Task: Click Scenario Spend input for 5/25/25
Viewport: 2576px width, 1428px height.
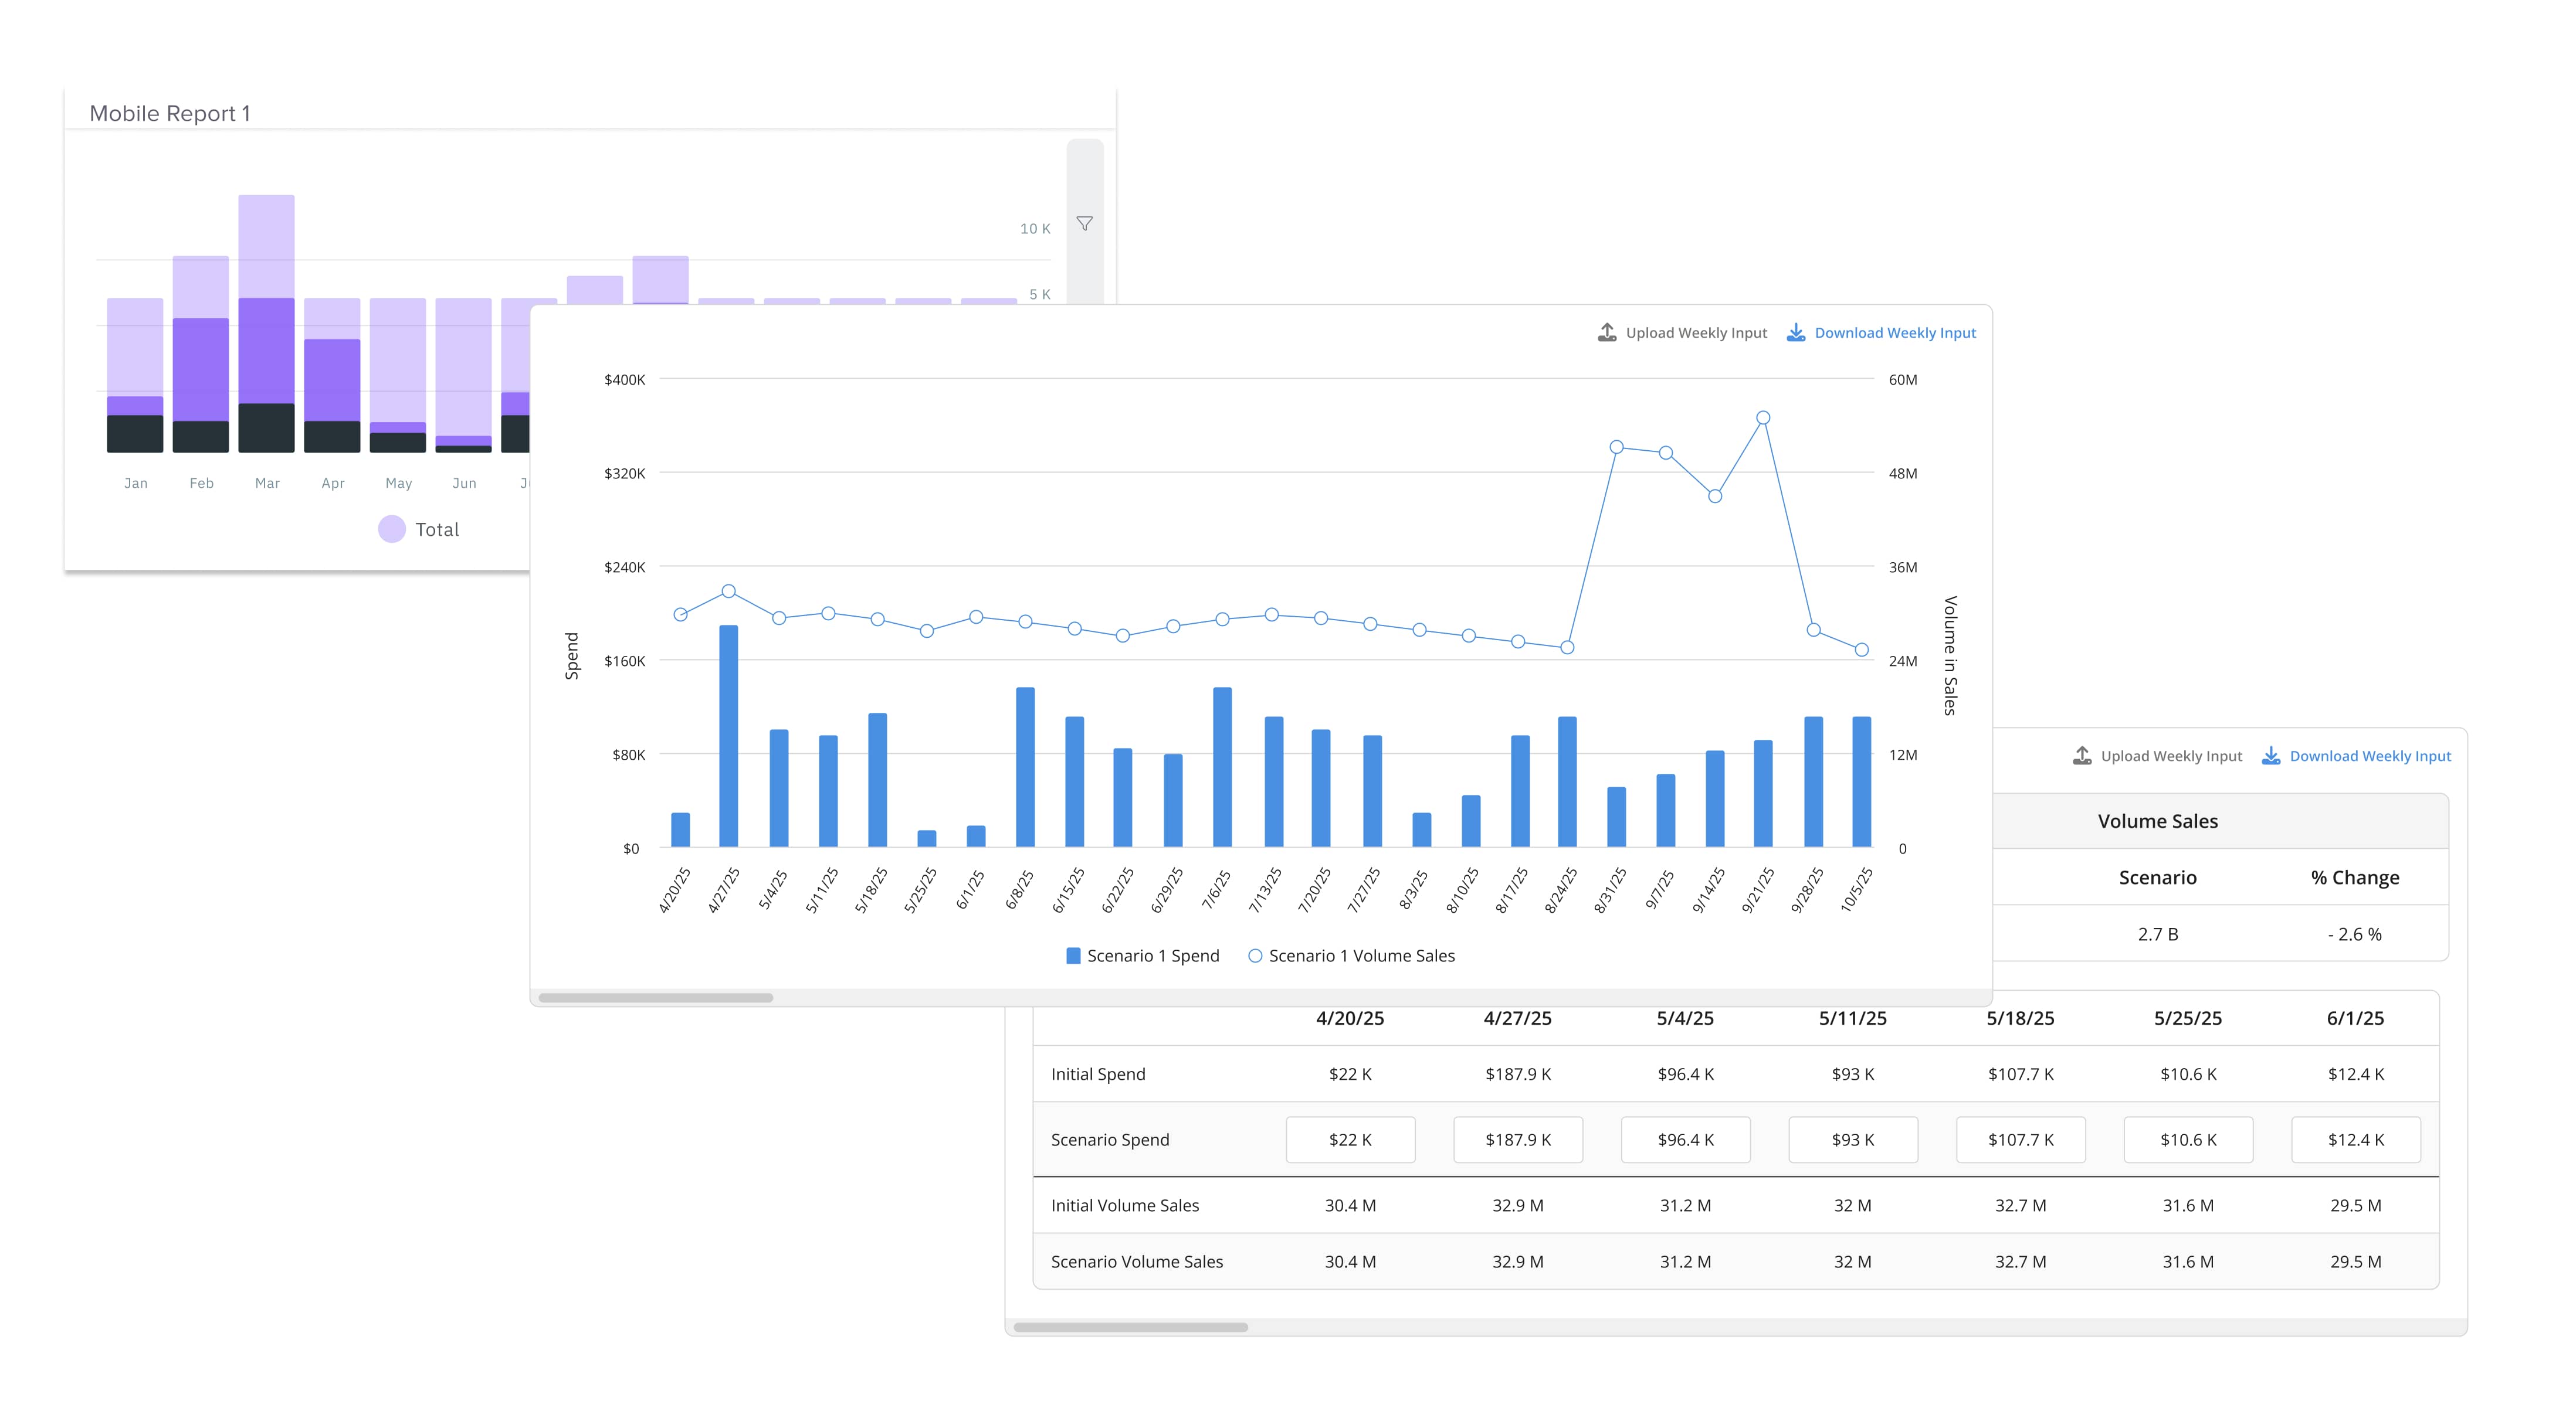Action: tap(2187, 1139)
